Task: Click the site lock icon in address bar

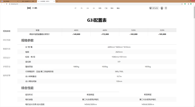Action: pyautogui.click(x=9, y=4)
